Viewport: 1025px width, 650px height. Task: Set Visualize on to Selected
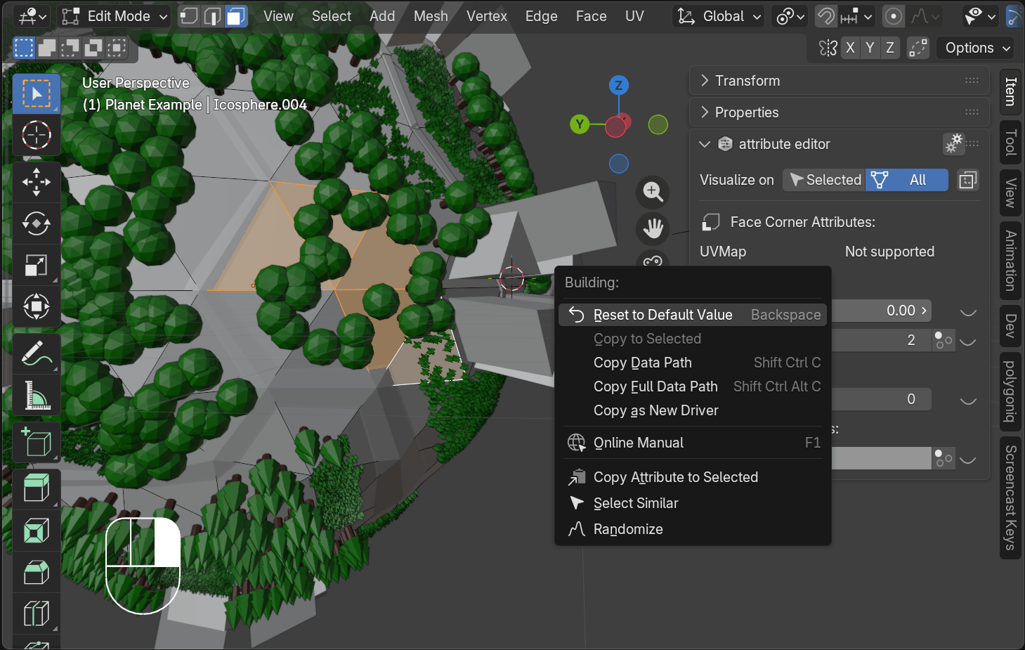[824, 180]
